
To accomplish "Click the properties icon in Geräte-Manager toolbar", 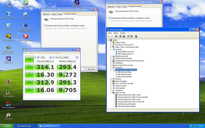I will (120, 36).
